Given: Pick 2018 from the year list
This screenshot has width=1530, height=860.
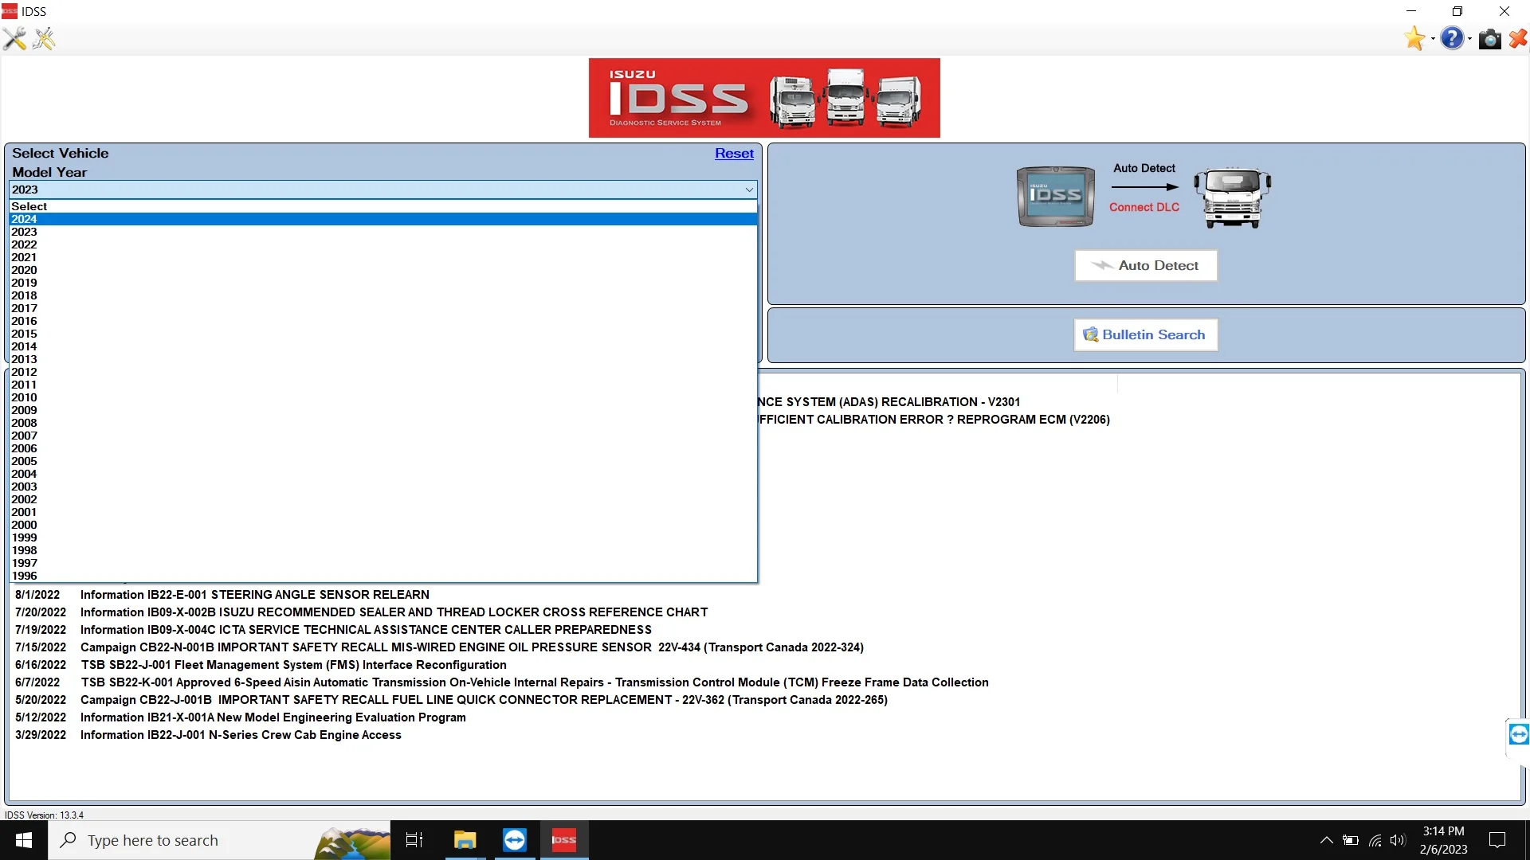Looking at the screenshot, I should (382, 295).
